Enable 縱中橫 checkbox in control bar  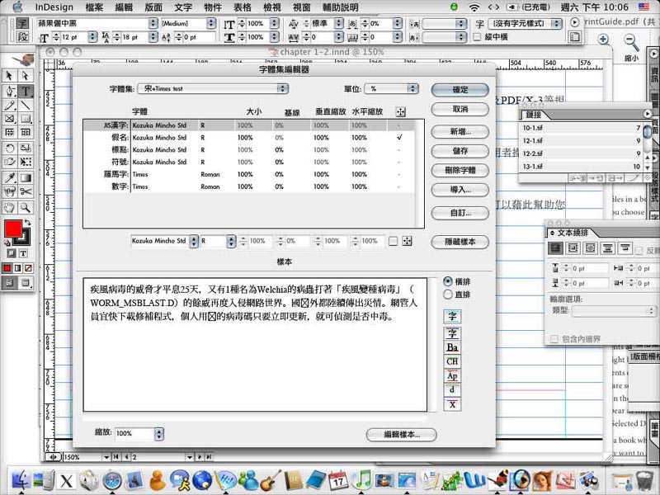pos(477,37)
